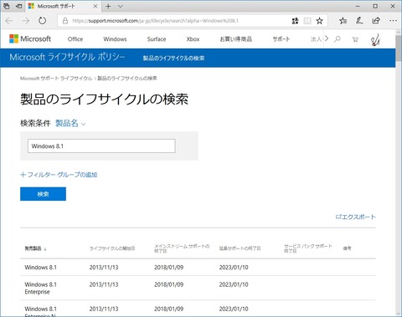Click the Microsoft ライフサイクル ポリシー heading link
Image resolution: width=402 pixels, height=317 pixels.
67,57
